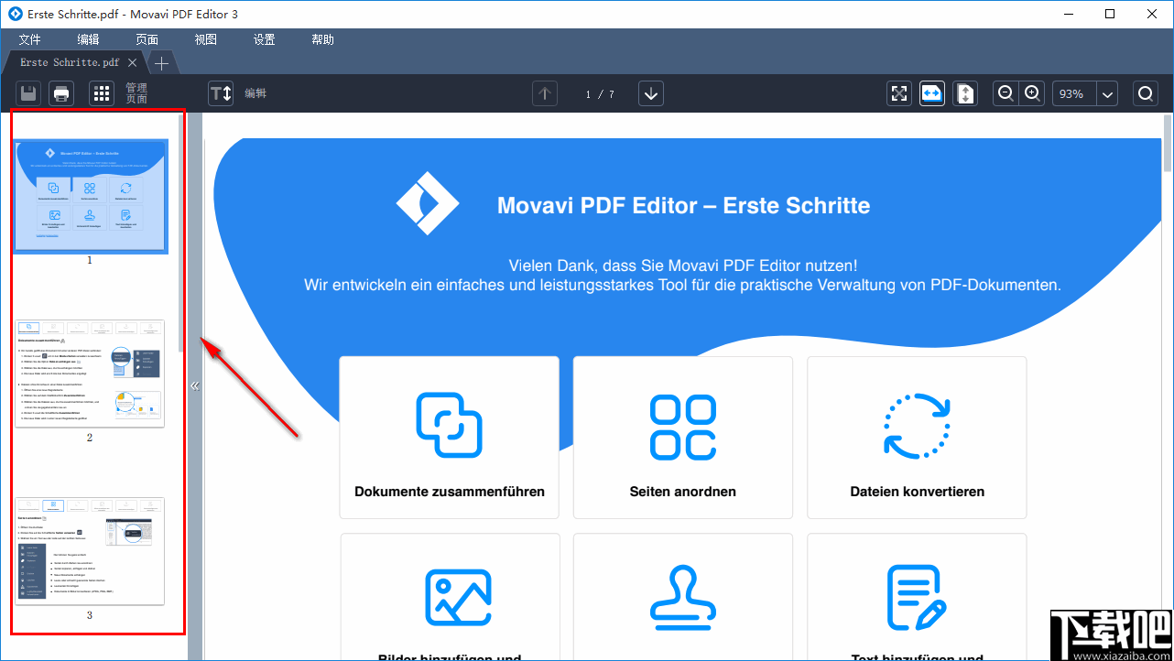Toggle fit-to-width page view mode
1174x661 pixels.
931,92
